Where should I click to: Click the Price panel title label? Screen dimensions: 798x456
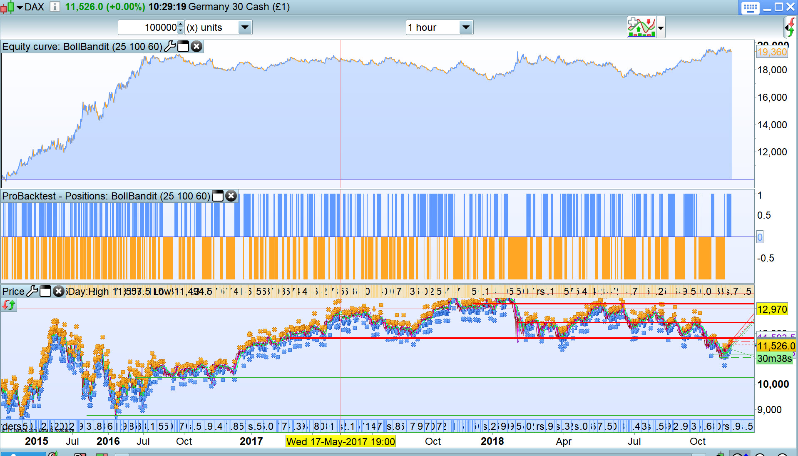point(13,291)
